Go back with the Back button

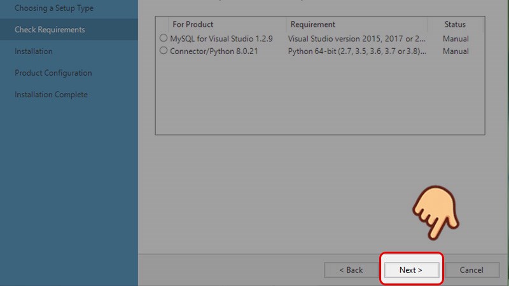pyautogui.click(x=350, y=270)
